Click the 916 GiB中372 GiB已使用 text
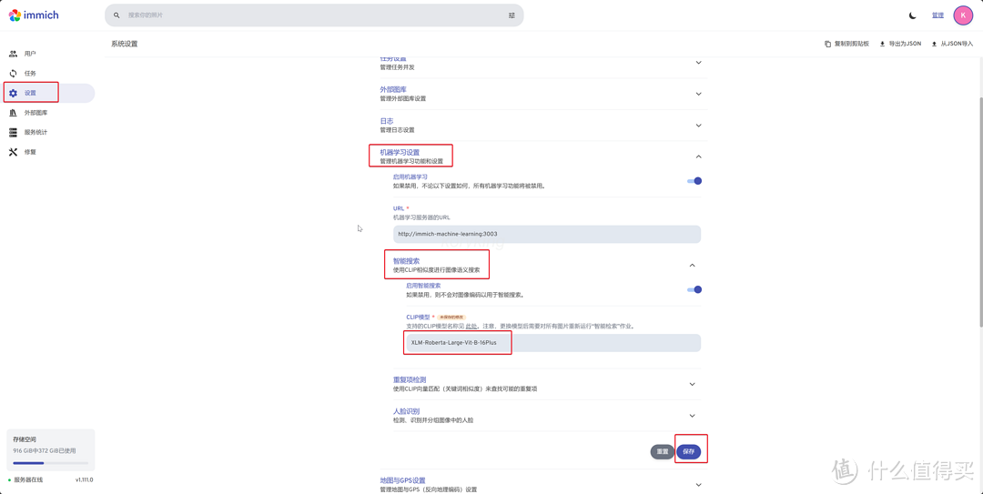Image resolution: width=983 pixels, height=494 pixels. tap(45, 450)
